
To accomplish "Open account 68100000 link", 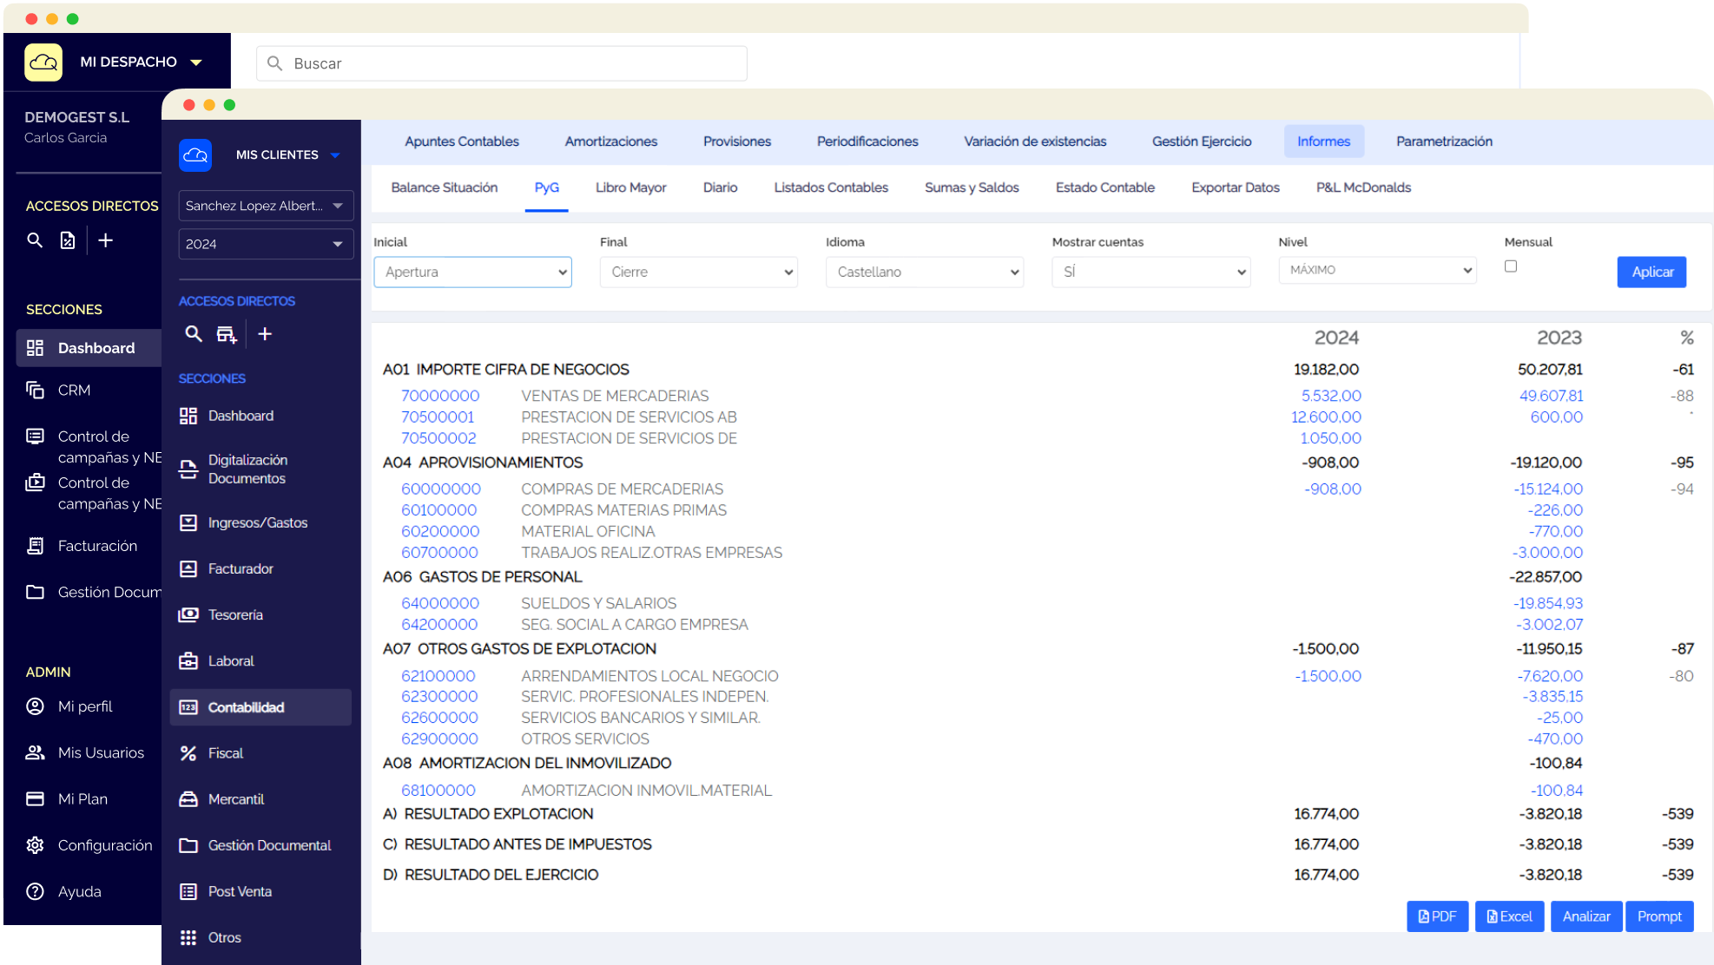I will [438, 791].
